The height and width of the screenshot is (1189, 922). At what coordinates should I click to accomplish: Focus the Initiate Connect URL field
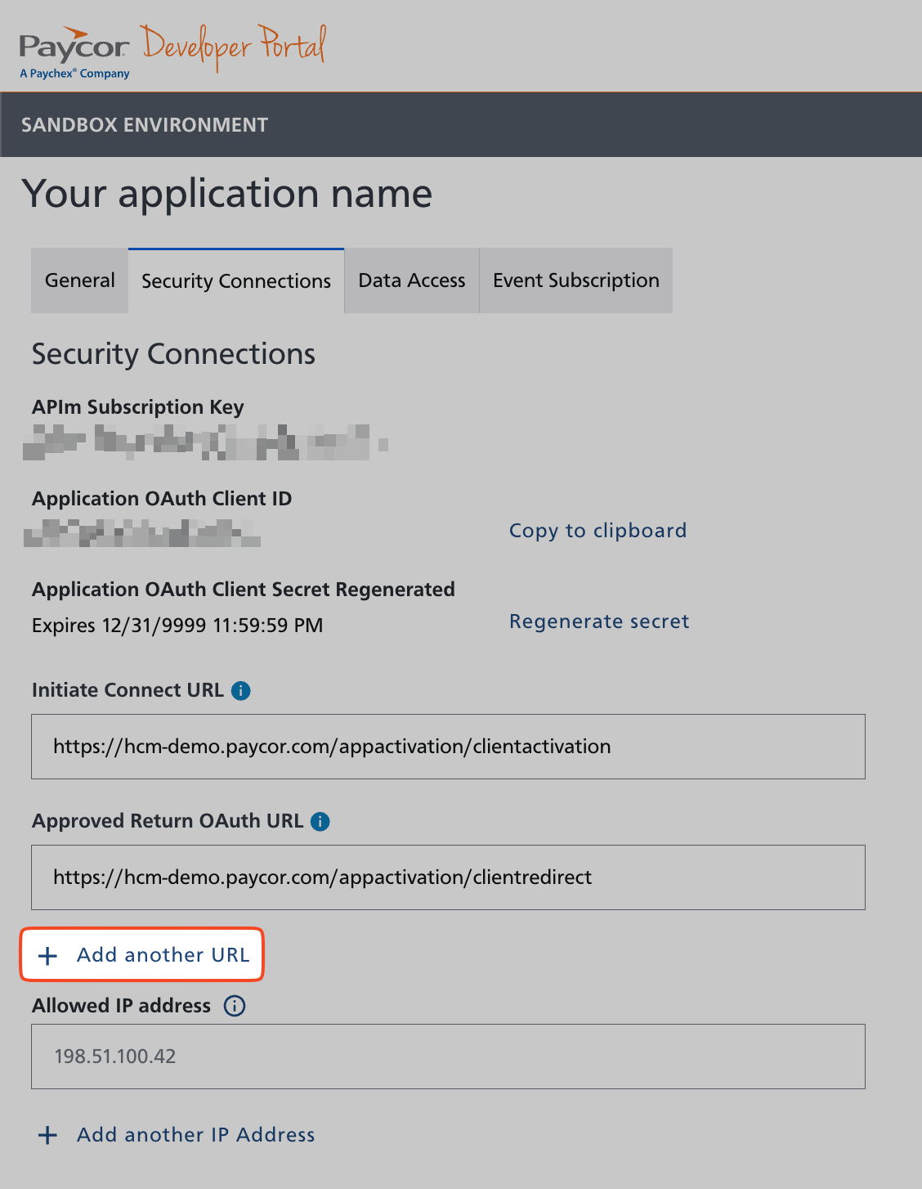pyautogui.click(x=448, y=747)
